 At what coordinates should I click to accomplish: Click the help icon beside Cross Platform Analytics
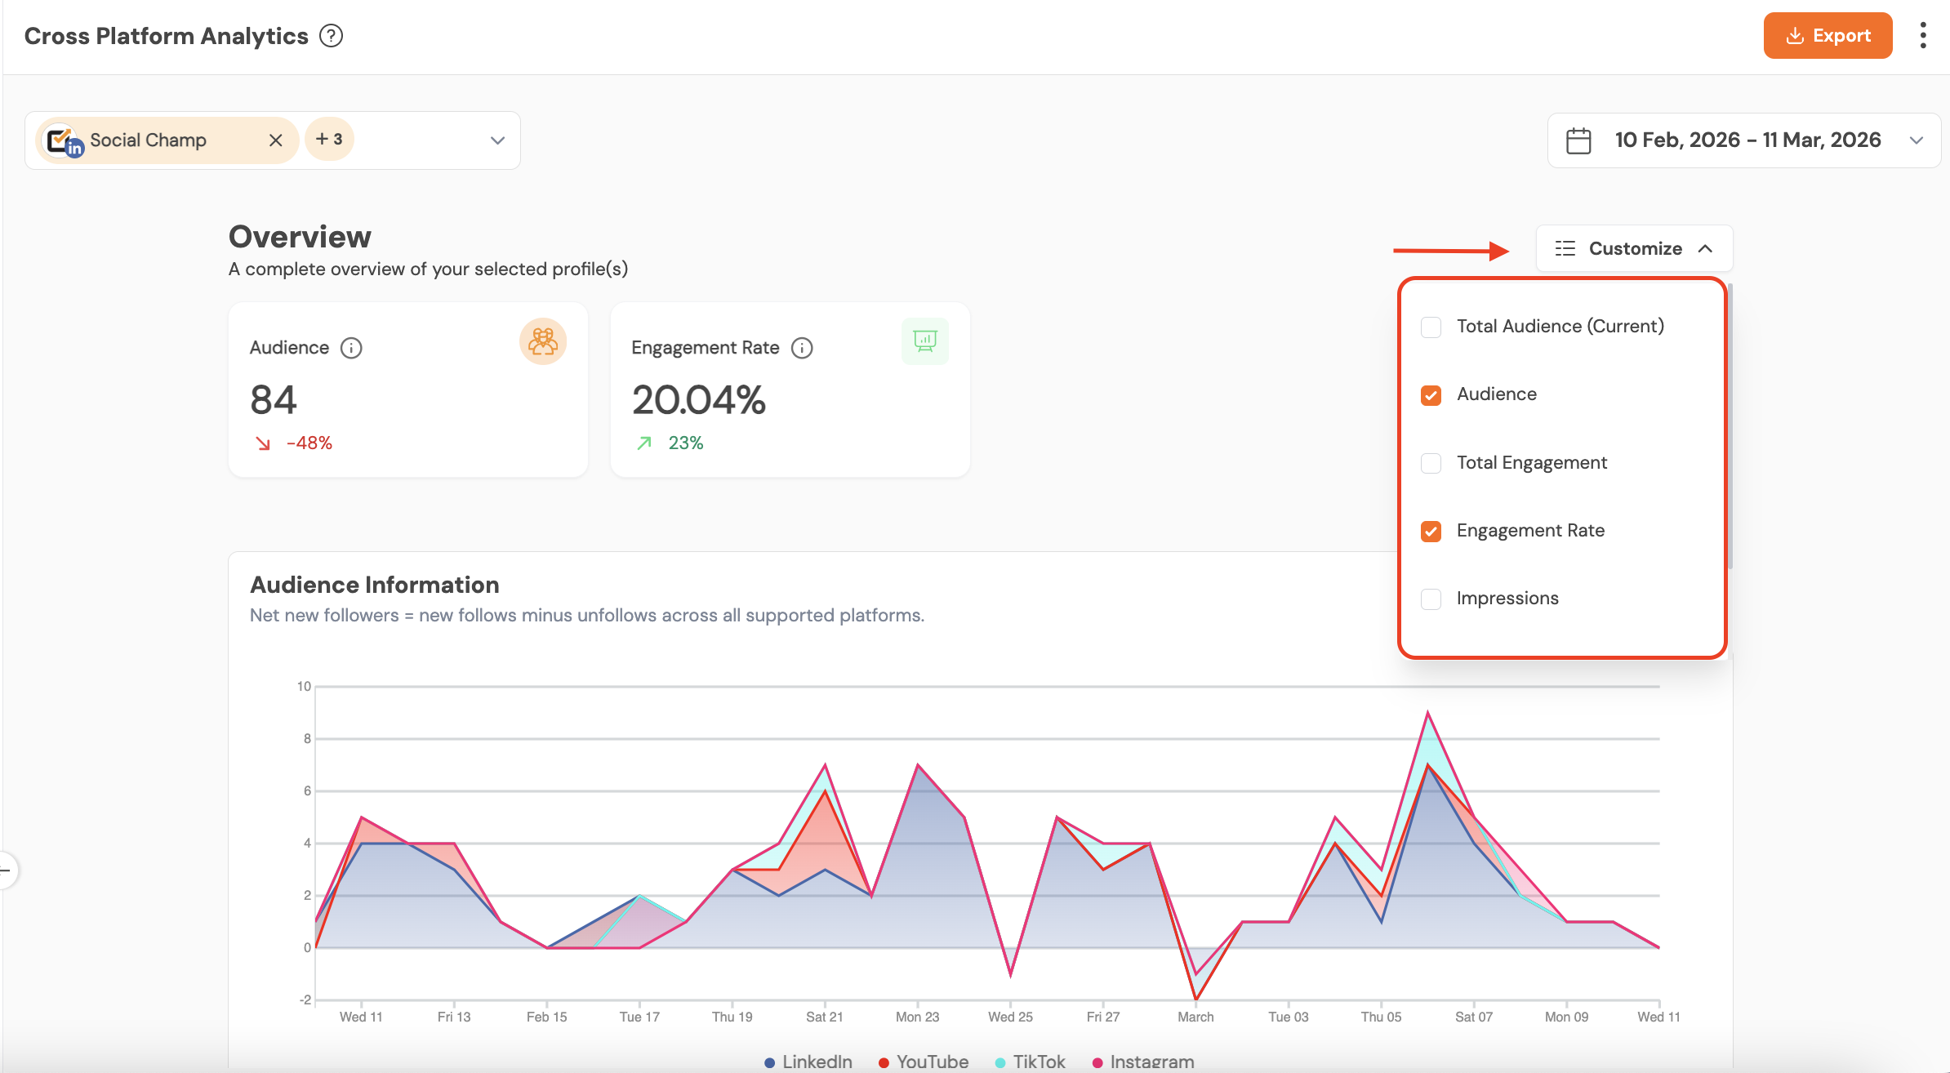point(331,36)
